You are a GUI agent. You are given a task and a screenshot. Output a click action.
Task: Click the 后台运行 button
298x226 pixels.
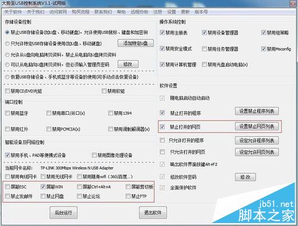(64, 213)
